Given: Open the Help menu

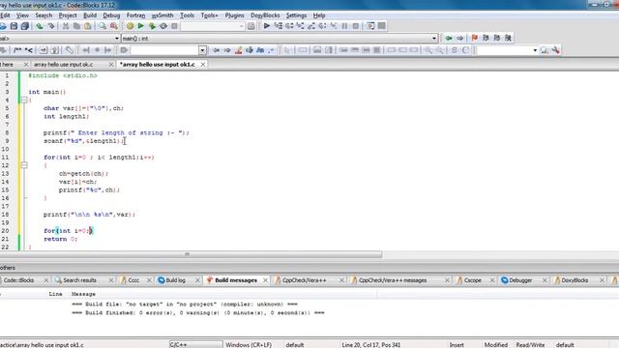Looking at the screenshot, I should point(319,15).
